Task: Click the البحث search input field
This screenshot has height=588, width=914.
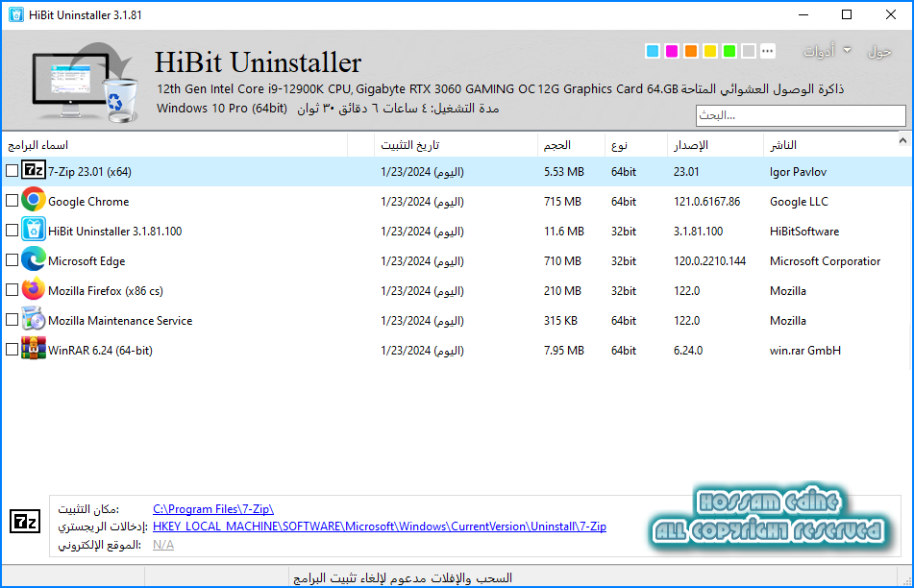Action: (x=801, y=115)
